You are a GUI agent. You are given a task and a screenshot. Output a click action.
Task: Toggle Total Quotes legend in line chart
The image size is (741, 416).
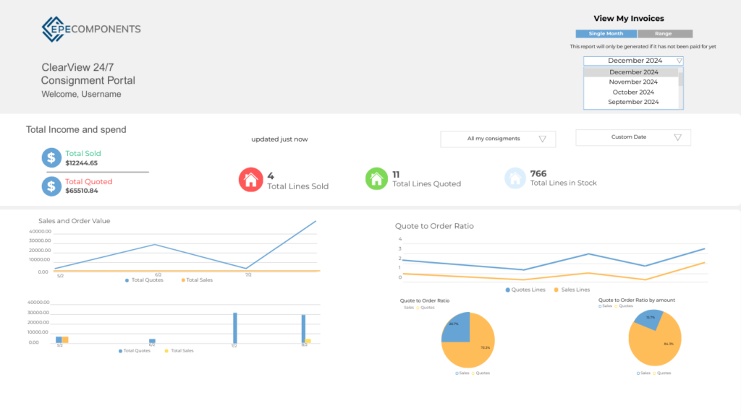tap(127, 279)
